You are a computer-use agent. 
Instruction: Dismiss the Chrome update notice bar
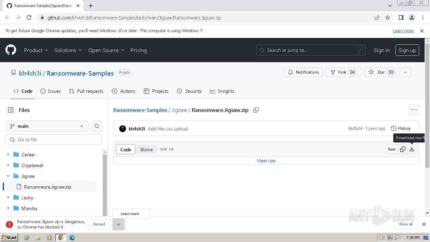422,31
